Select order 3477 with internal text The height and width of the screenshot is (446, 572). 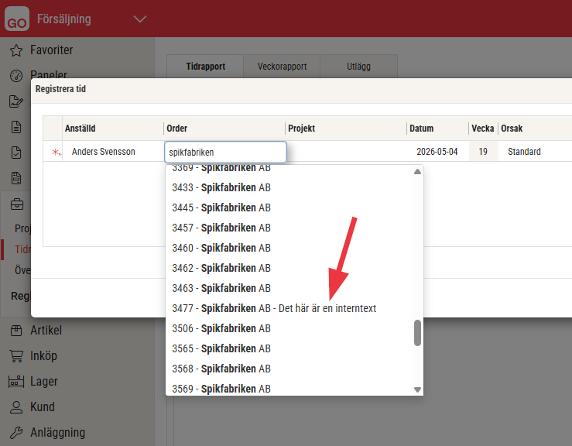(289, 308)
